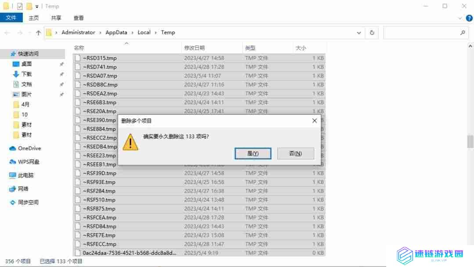
Task: Click AppData in the address path
Action: pyautogui.click(x=116, y=32)
